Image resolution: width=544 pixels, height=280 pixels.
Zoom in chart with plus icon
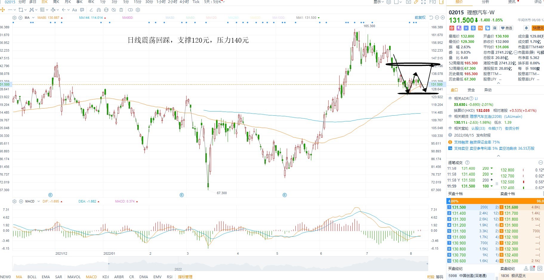[443, 18]
